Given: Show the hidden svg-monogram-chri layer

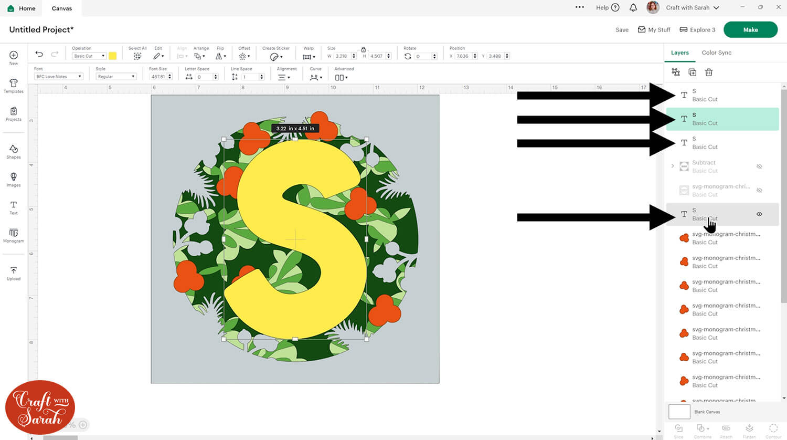Looking at the screenshot, I should [759, 190].
